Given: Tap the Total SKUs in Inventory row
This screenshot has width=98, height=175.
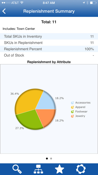Looking at the screenshot, I should [49, 36].
